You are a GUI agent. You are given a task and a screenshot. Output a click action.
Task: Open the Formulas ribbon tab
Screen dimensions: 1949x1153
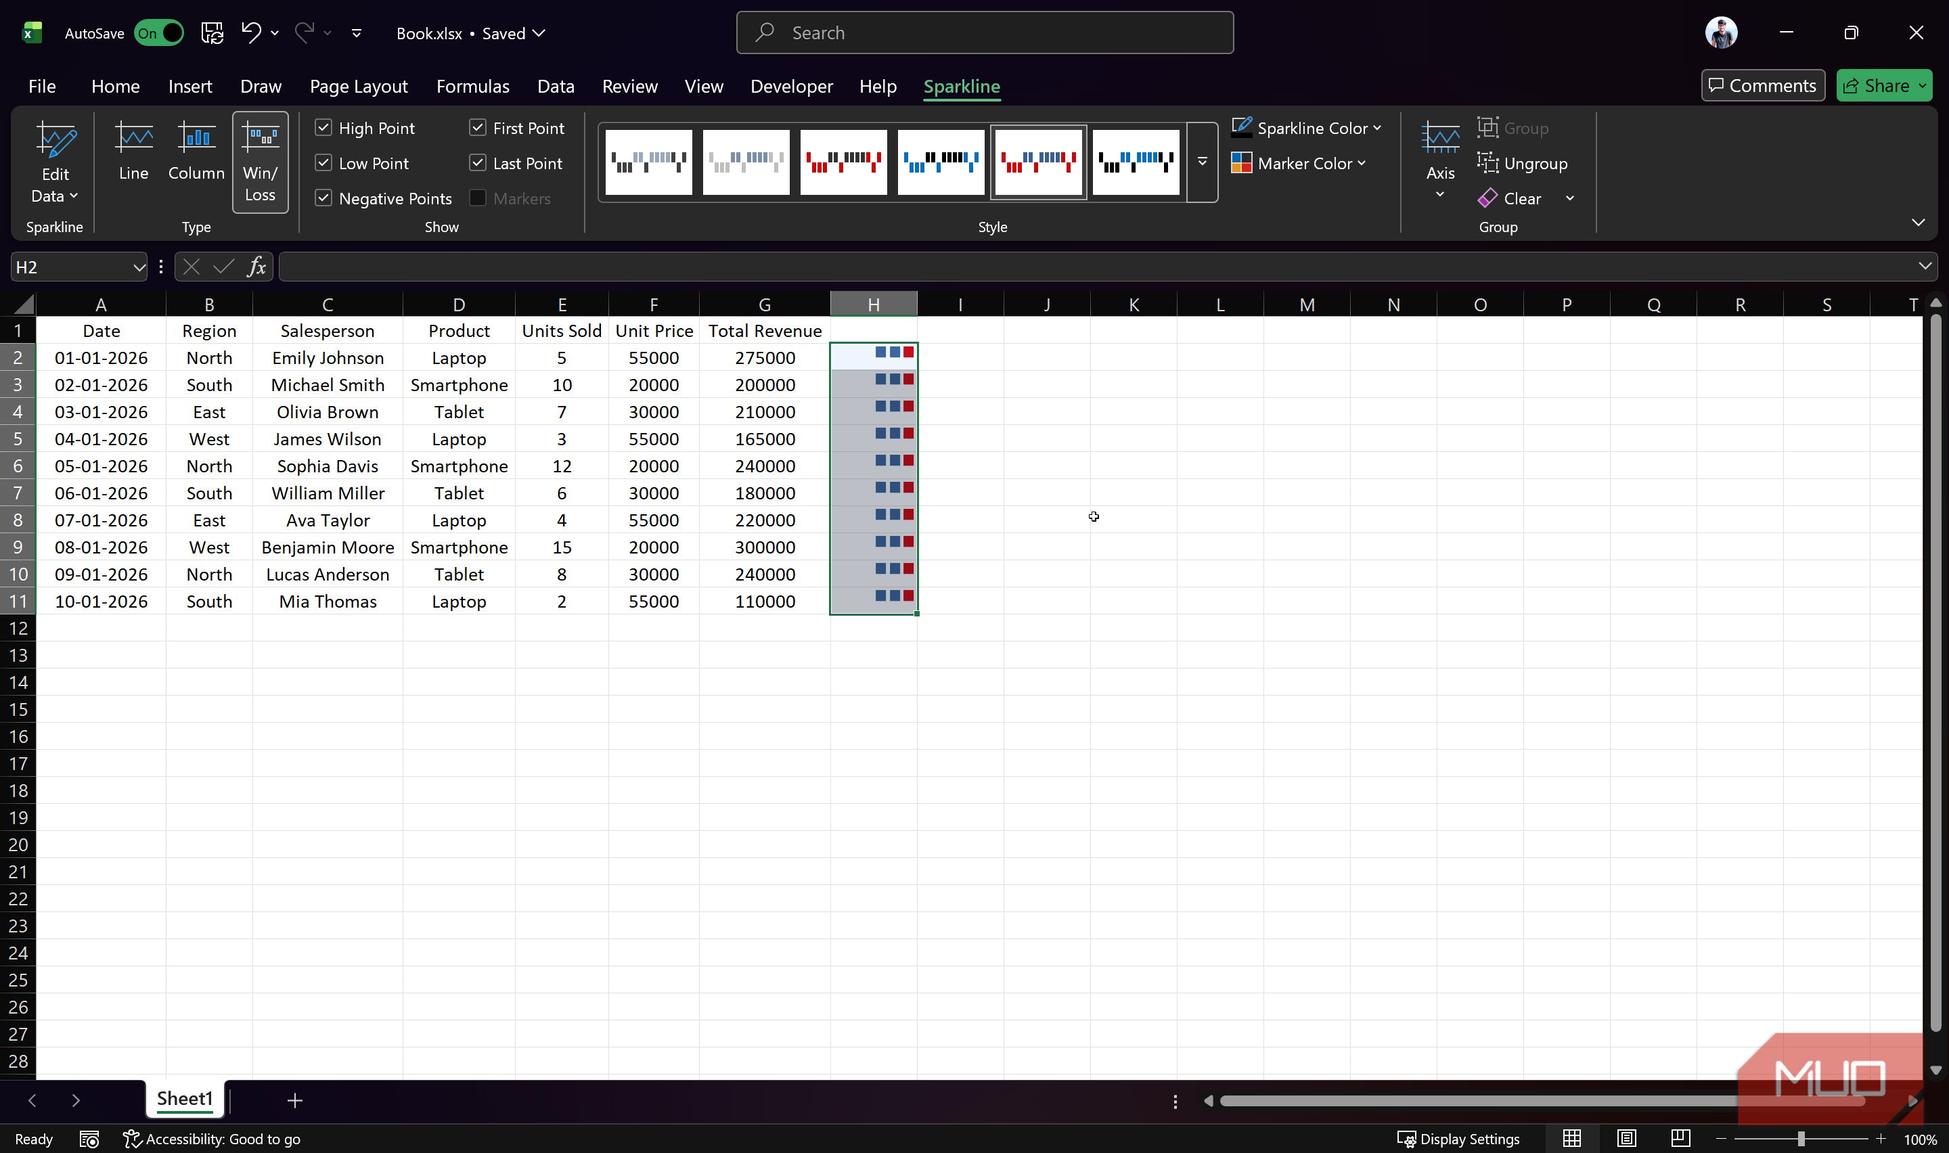472,86
